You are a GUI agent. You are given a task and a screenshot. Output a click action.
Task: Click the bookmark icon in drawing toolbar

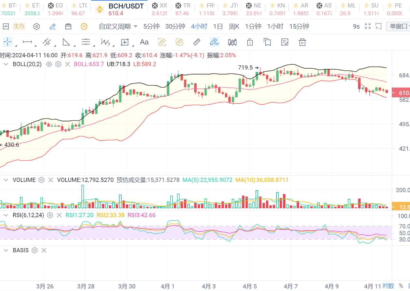pos(267,42)
